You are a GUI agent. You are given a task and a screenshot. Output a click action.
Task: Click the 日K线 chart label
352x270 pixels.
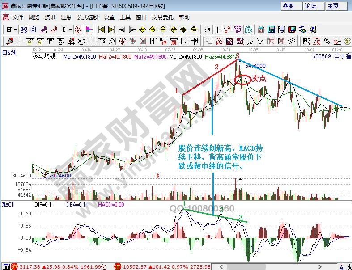coord(9,52)
